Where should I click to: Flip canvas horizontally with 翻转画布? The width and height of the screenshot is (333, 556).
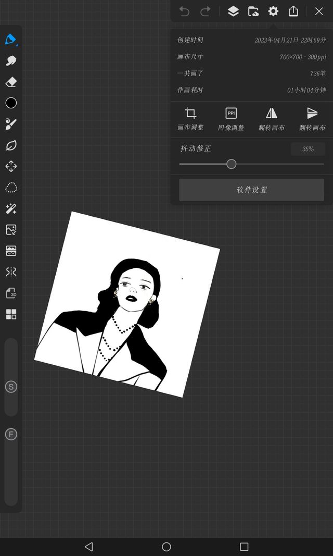(272, 119)
